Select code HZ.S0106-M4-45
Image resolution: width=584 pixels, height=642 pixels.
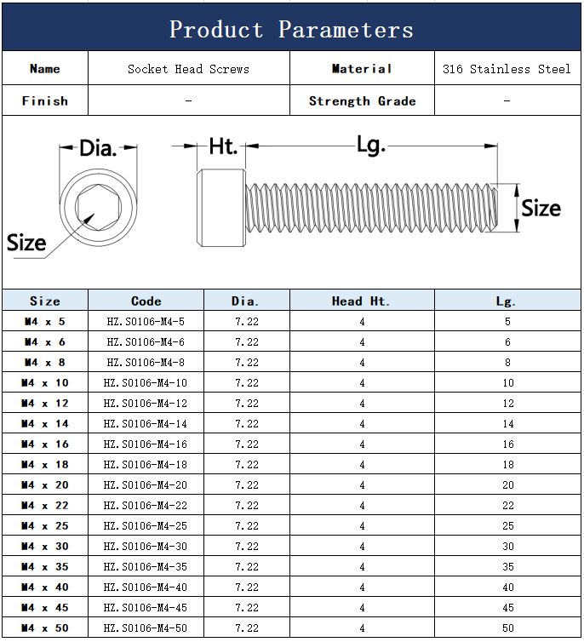click(146, 608)
